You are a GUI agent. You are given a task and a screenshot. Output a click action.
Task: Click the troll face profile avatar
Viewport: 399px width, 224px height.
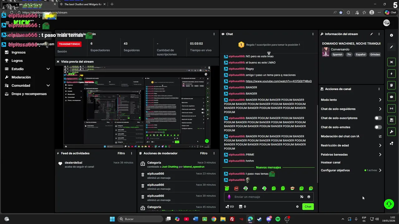click(x=387, y=23)
